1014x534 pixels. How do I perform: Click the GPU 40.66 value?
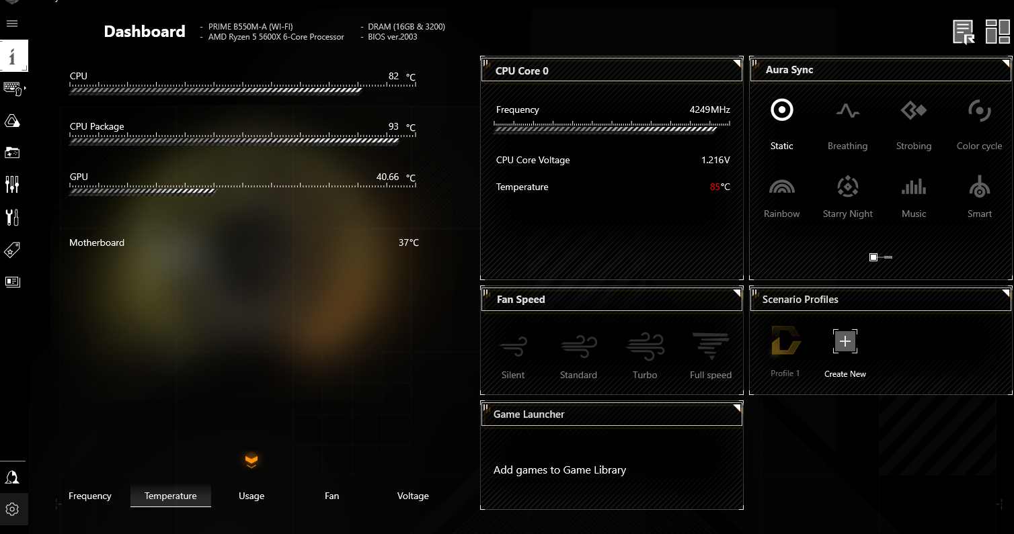click(387, 177)
